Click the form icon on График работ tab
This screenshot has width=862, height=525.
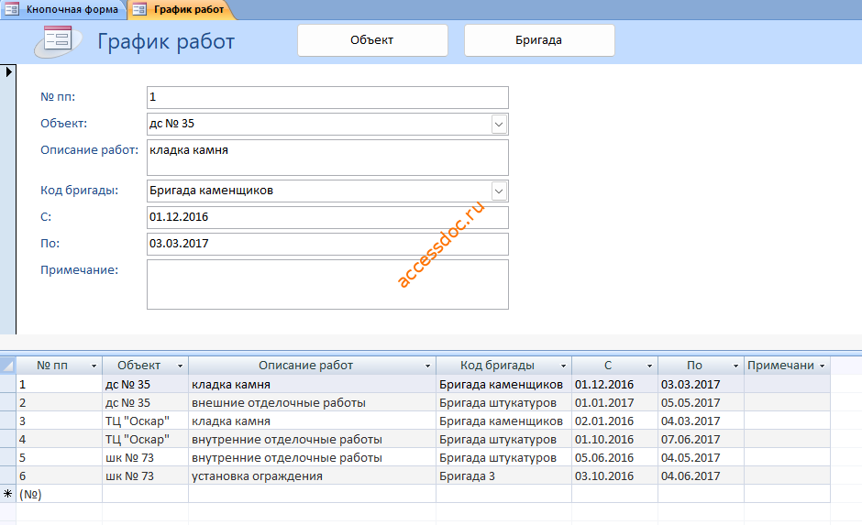click(x=139, y=9)
